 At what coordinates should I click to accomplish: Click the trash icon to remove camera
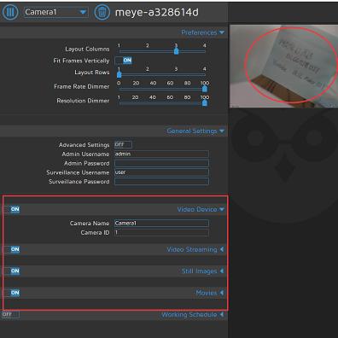(102, 12)
